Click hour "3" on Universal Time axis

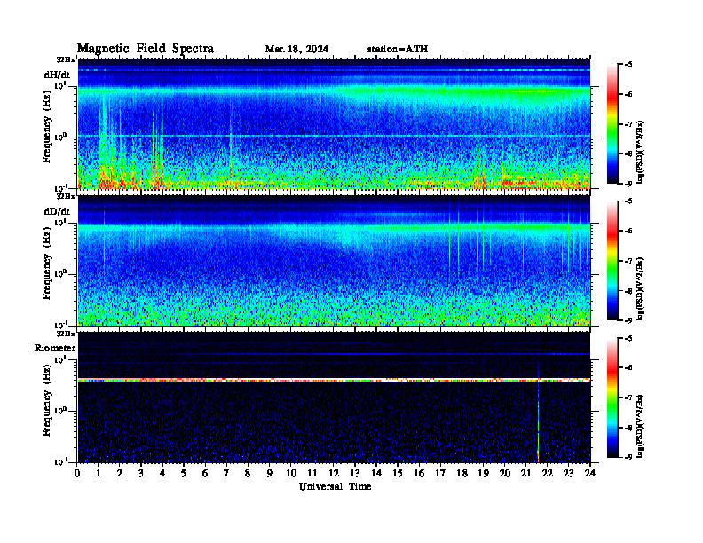(141, 473)
